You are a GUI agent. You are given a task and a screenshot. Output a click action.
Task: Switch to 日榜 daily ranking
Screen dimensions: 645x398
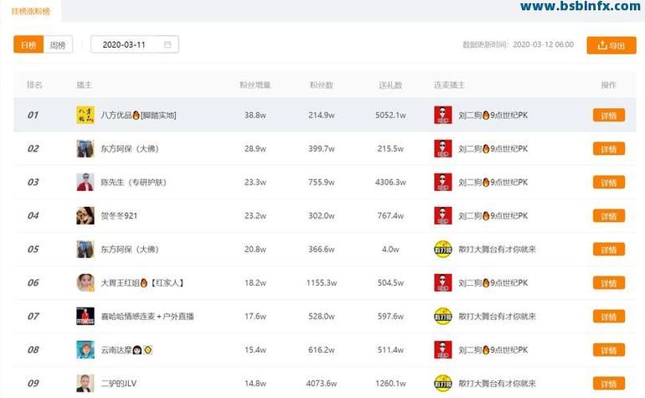click(28, 45)
